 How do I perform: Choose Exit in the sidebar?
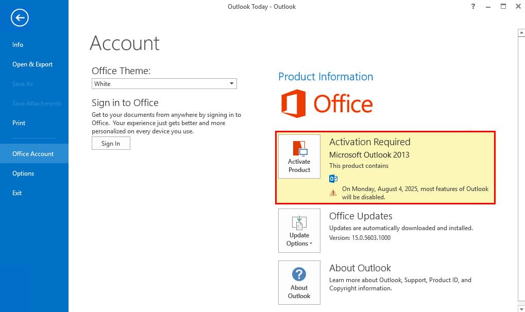click(x=17, y=193)
